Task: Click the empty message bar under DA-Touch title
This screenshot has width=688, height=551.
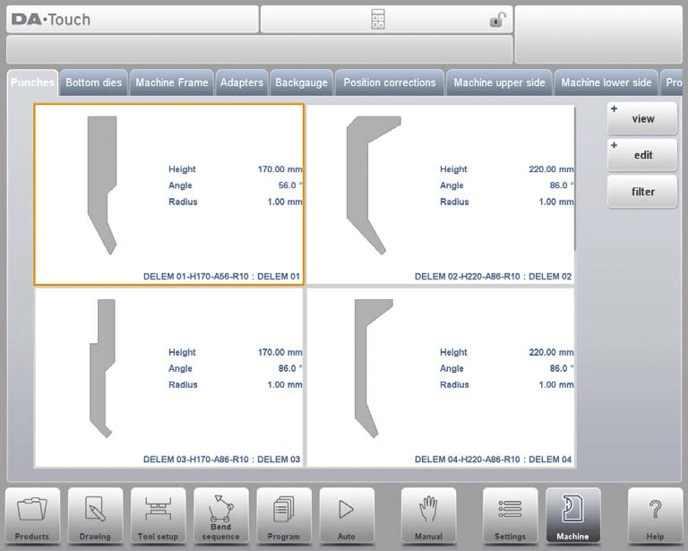Action: [259, 49]
